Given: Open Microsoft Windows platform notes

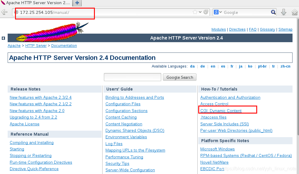Looking at the screenshot, I should coord(217,149).
